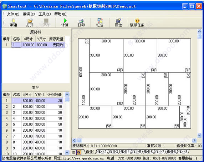Select the orange layout view icon
204x162 pixels.
click(x=79, y=152)
